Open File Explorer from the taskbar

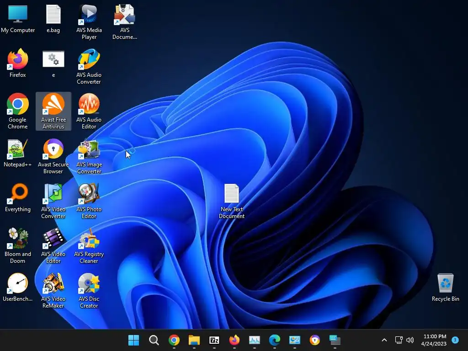pos(194,340)
